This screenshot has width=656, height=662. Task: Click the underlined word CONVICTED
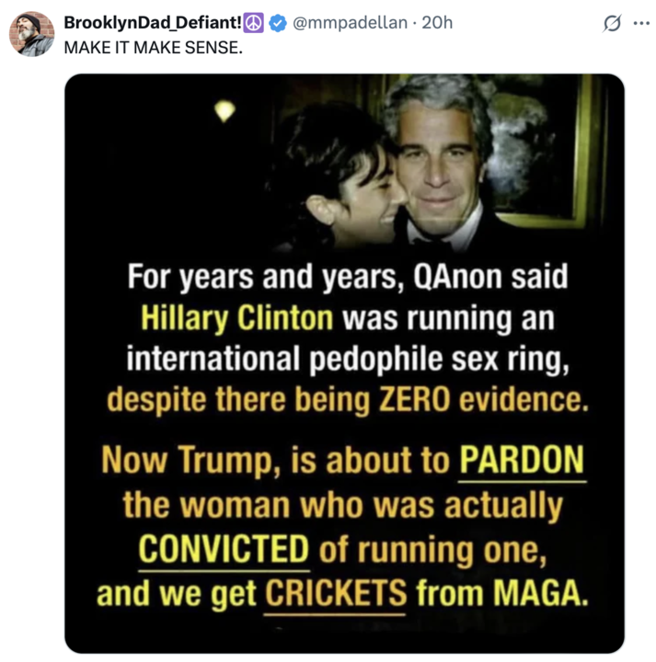pyautogui.click(x=223, y=550)
